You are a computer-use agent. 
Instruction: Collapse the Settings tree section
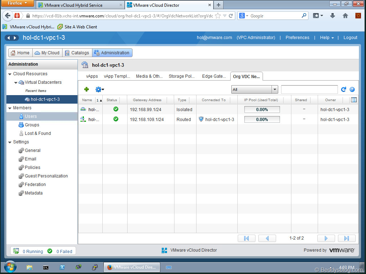[10, 142]
